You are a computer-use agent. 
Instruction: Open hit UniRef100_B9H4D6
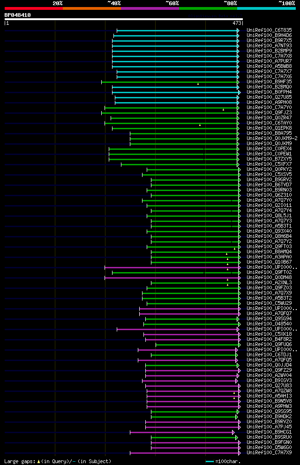269,35
